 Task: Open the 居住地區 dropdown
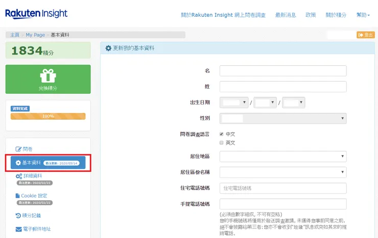(283, 156)
